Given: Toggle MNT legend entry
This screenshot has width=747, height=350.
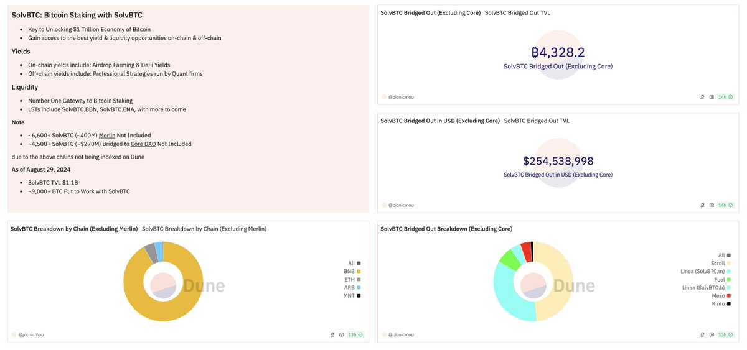Looking at the screenshot, I should (x=352, y=295).
